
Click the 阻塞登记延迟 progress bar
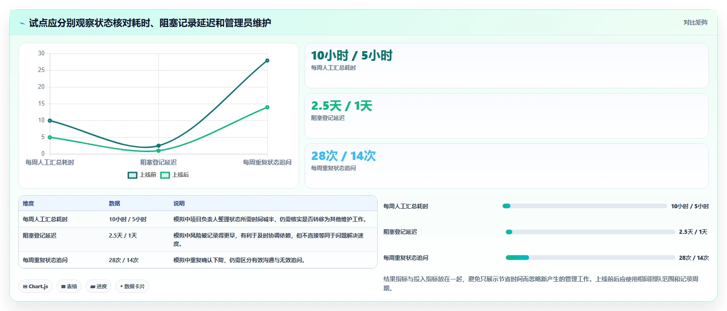tap(590, 232)
